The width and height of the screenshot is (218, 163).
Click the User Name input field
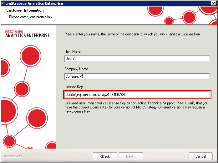pos(137,59)
